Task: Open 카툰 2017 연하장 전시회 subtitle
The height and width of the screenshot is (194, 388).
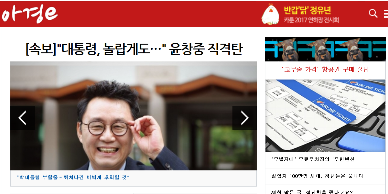Action: 311,20
